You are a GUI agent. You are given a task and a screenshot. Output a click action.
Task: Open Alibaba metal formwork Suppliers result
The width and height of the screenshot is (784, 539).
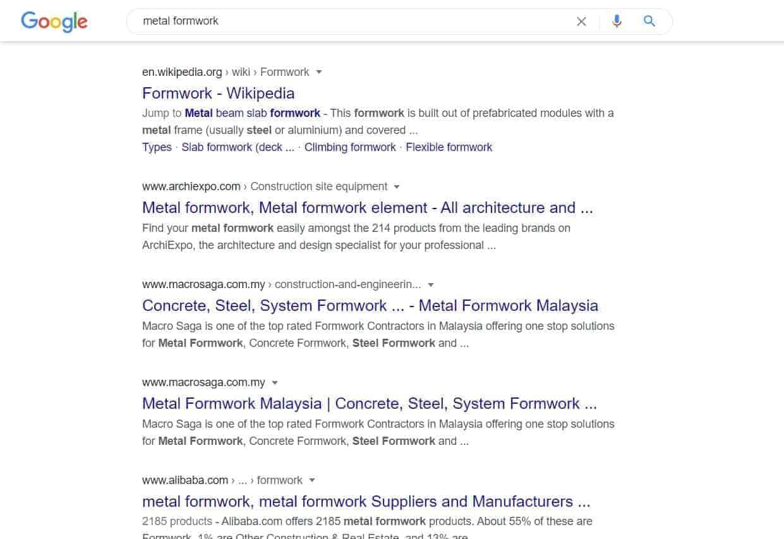point(366,501)
